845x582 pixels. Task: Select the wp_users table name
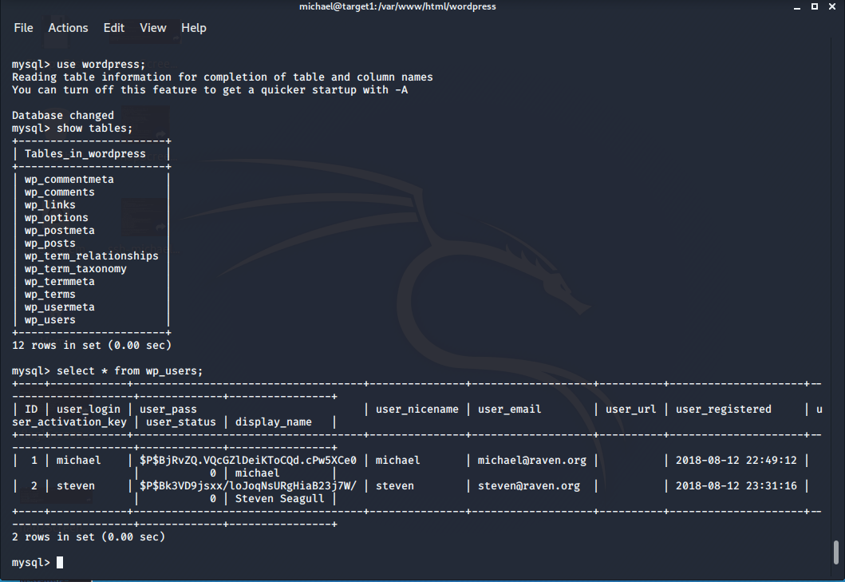coord(49,320)
